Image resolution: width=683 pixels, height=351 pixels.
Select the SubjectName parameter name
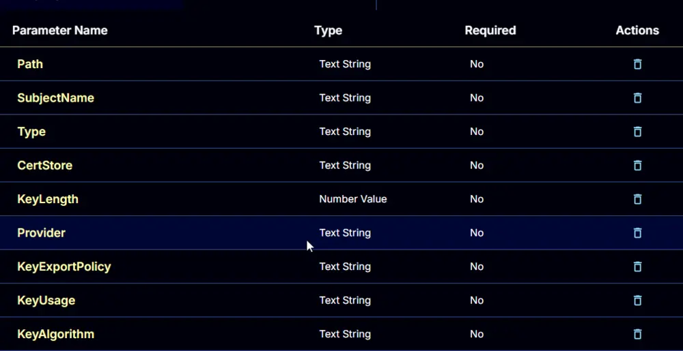coord(56,97)
